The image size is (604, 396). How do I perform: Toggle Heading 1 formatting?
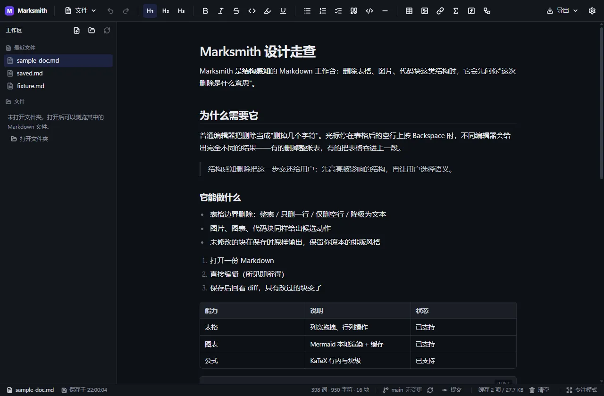150,11
